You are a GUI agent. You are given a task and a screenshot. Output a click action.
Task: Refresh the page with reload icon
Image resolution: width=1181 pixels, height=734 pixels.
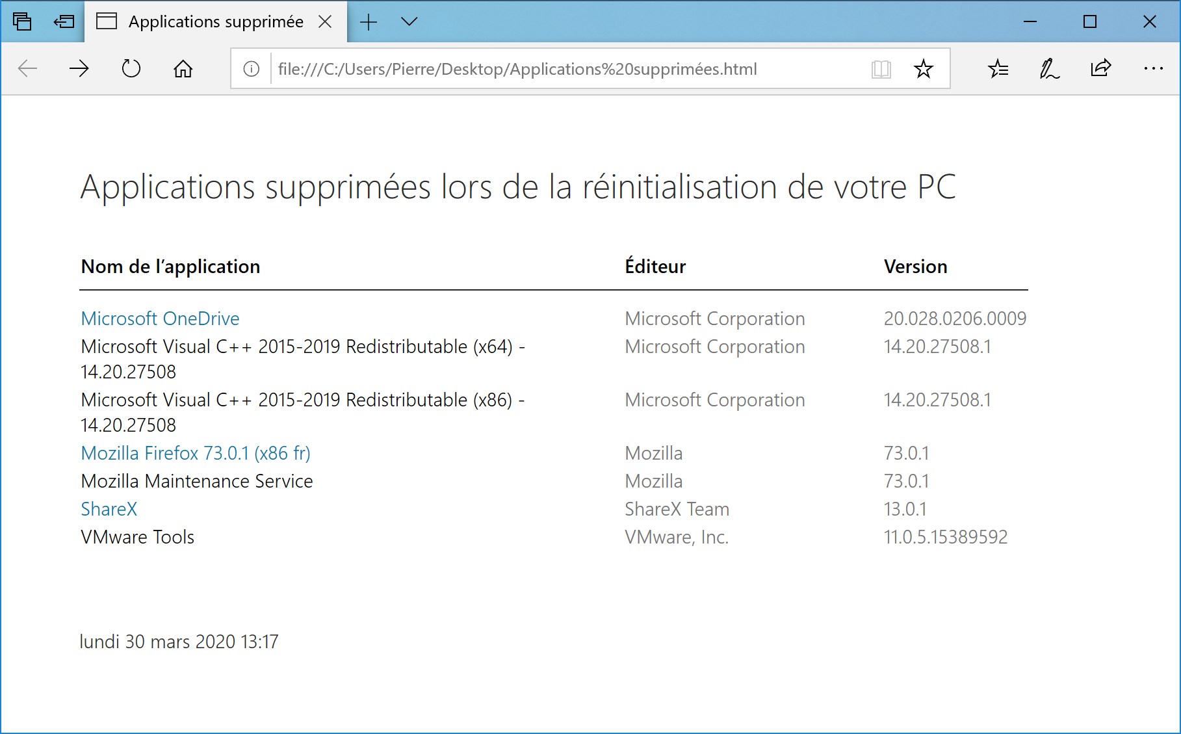[x=131, y=68]
